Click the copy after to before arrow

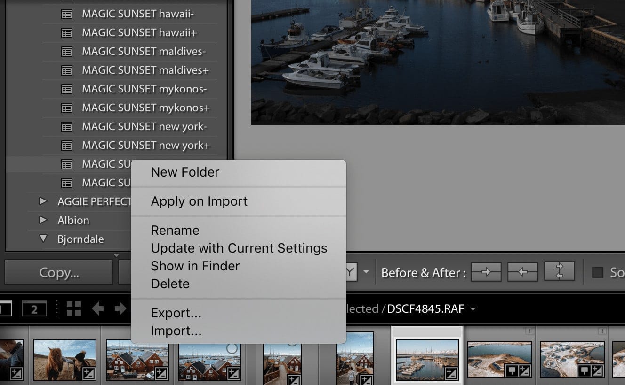coord(522,272)
